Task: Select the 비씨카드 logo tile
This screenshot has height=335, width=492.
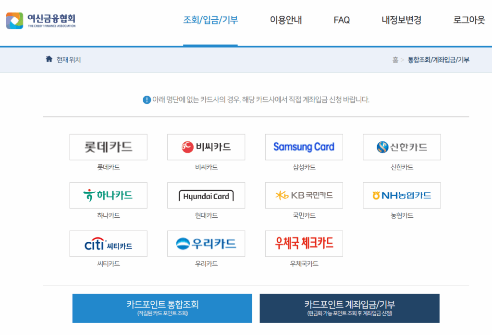Action: pyautogui.click(x=206, y=147)
